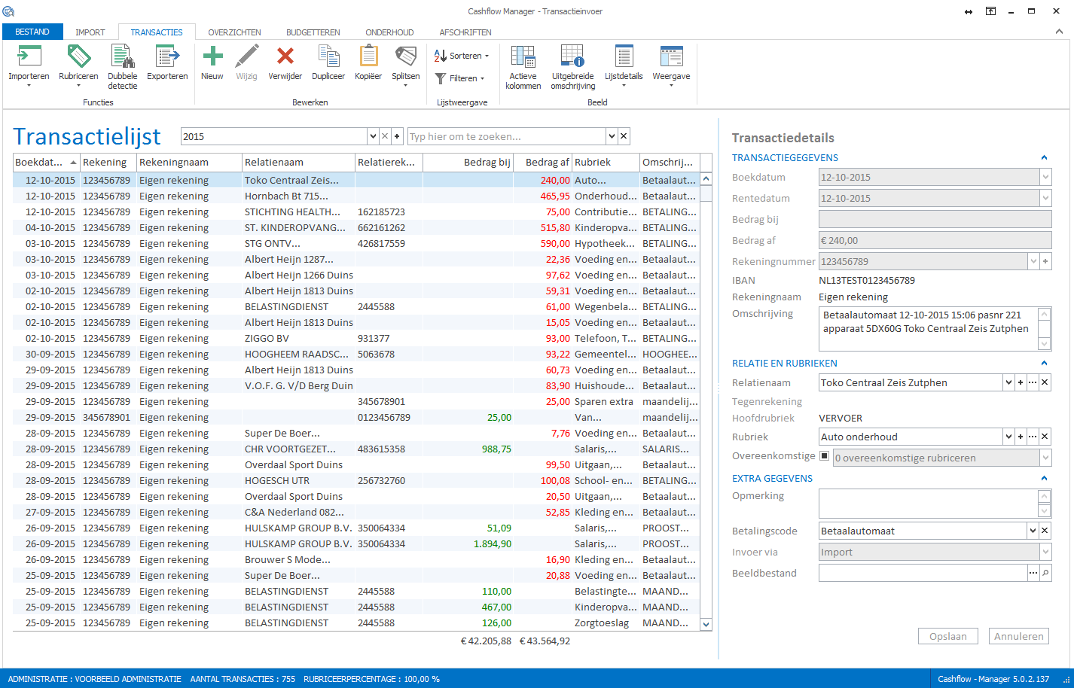1074x688 pixels.
Task: Browse Beeldbestand with ellipsis button
Action: [1033, 573]
